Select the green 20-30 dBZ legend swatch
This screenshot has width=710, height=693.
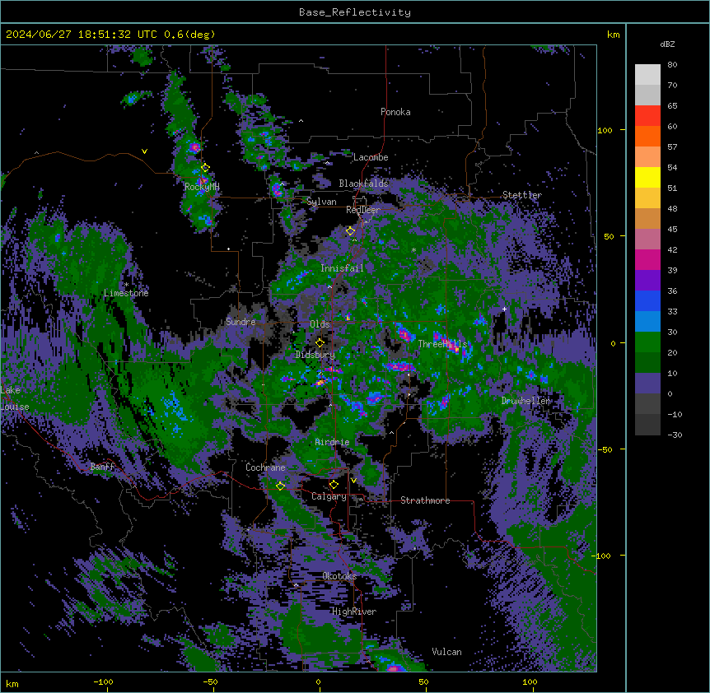647,342
